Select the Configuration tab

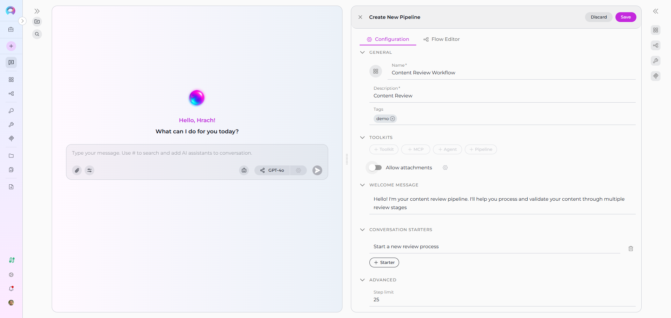click(388, 39)
